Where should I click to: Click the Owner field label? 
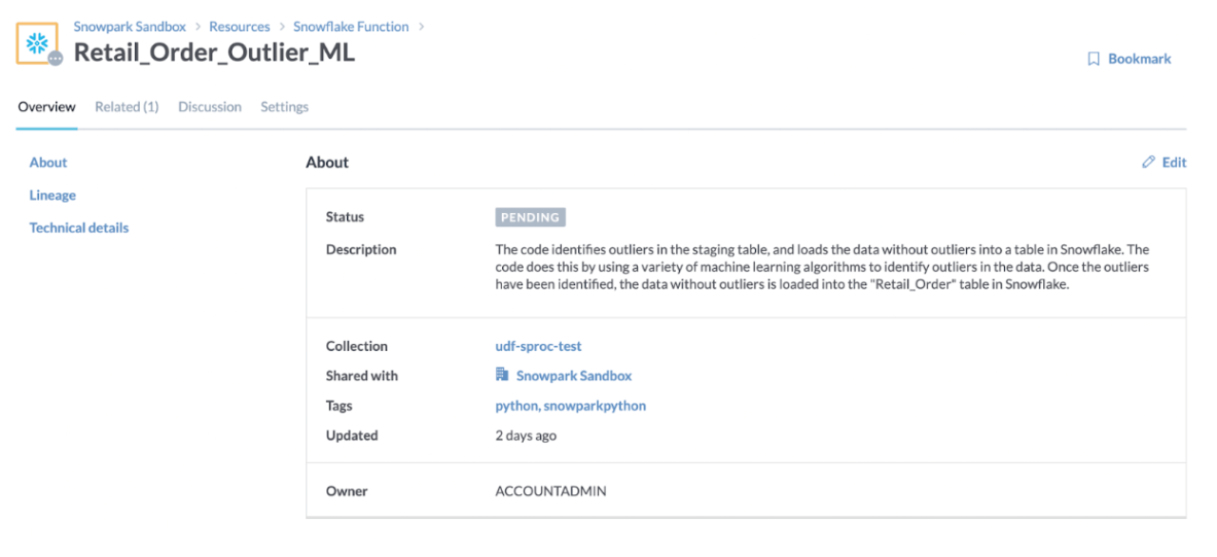(347, 491)
